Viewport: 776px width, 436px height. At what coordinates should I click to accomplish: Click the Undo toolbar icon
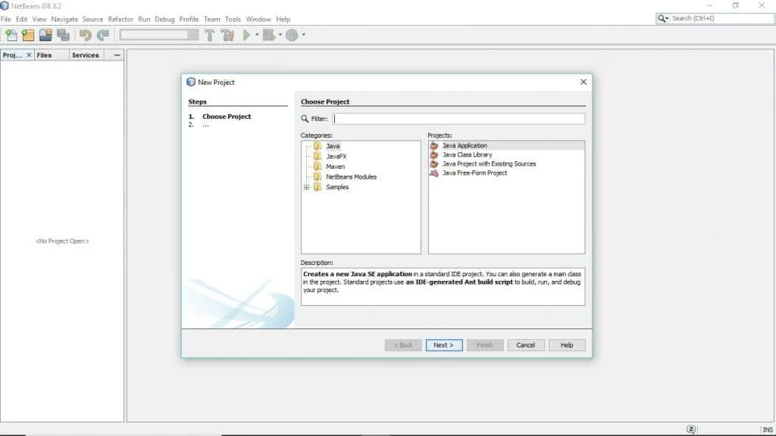point(85,35)
